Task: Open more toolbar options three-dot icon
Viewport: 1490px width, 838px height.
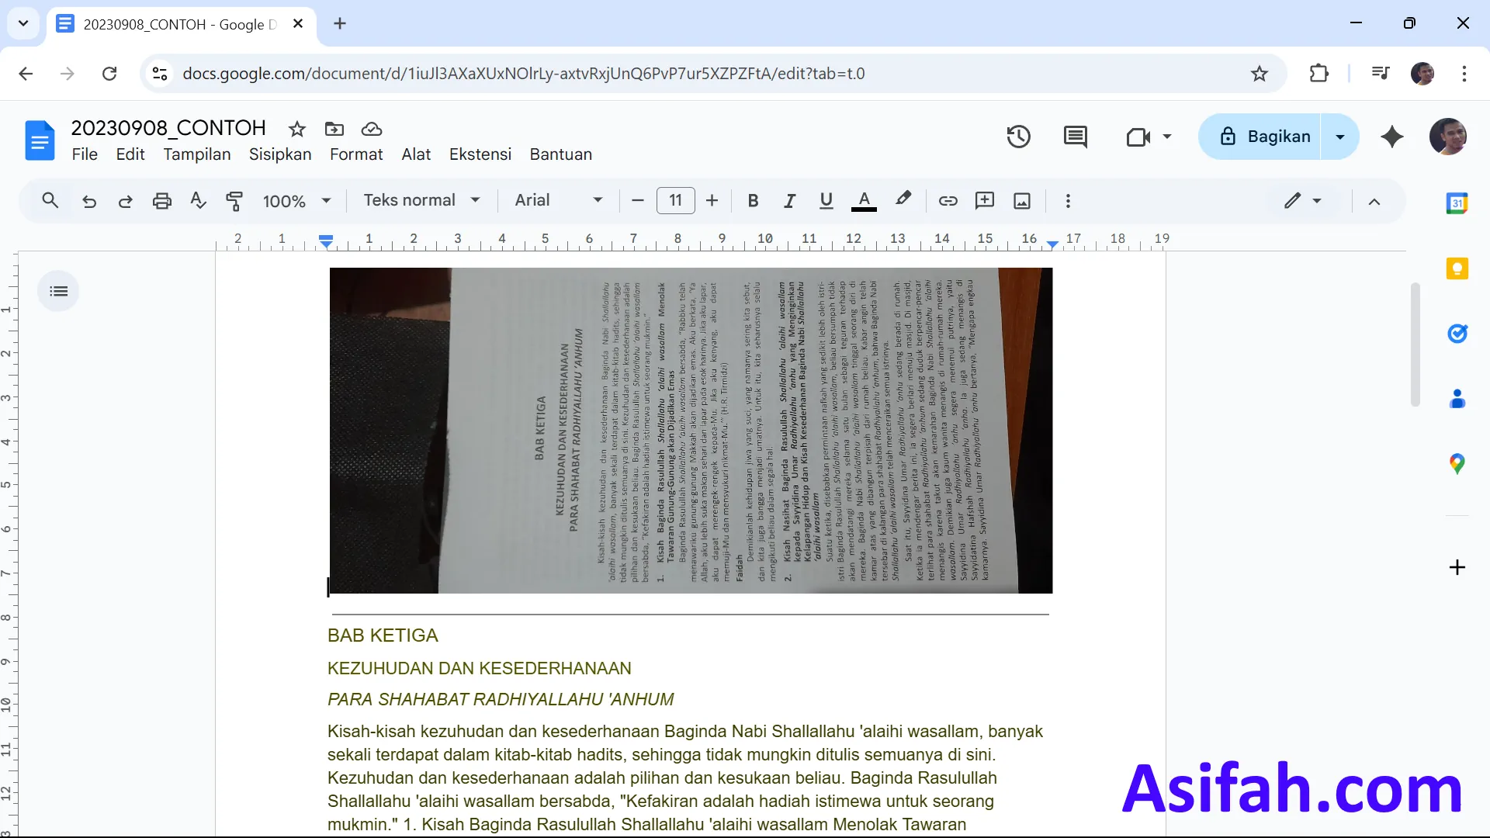Action: pyautogui.click(x=1068, y=201)
